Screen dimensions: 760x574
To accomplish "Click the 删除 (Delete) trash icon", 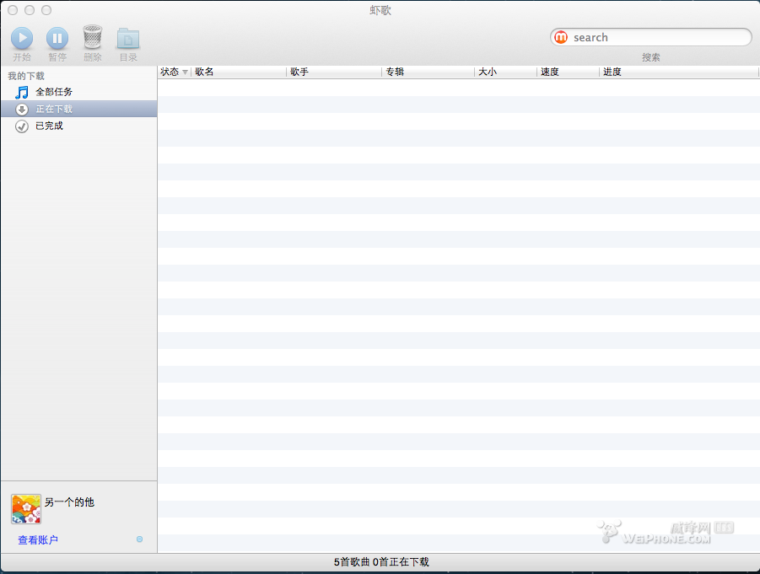I will pos(93,38).
